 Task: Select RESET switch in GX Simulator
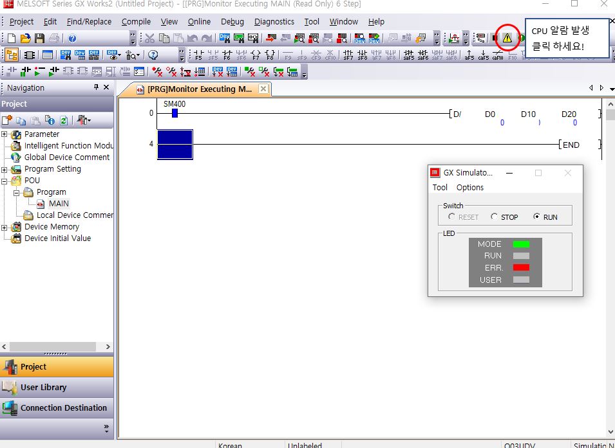[x=463, y=217]
